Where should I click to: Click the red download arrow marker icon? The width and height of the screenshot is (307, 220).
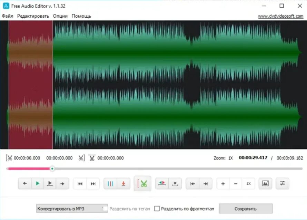coord(123,183)
